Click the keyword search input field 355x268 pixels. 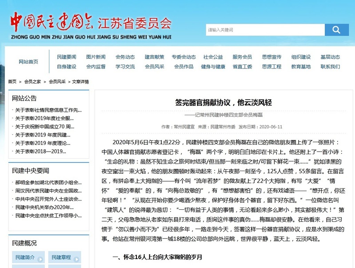tap(265, 30)
